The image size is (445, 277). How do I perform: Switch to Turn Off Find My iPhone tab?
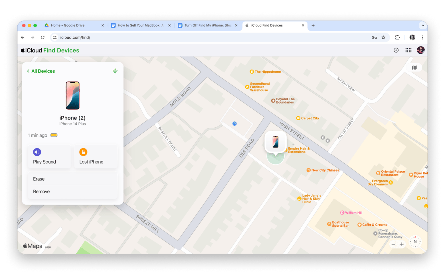(207, 25)
